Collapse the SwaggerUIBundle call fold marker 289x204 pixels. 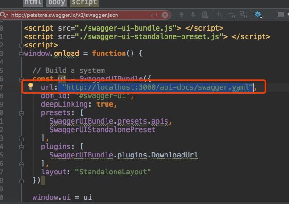tap(21, 79)
